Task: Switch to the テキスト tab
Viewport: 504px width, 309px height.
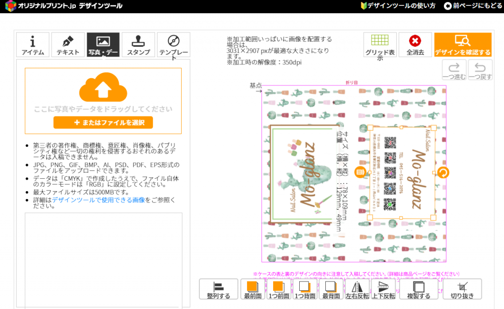Action: click(68, 45)
